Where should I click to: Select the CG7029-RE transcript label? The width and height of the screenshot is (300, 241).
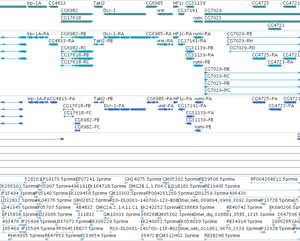coord(239,34)
